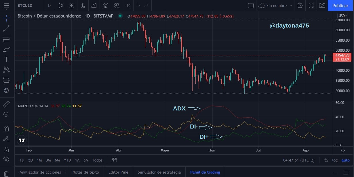
Task: Switch to the Editor Pine tab
Action: [118, 172]
